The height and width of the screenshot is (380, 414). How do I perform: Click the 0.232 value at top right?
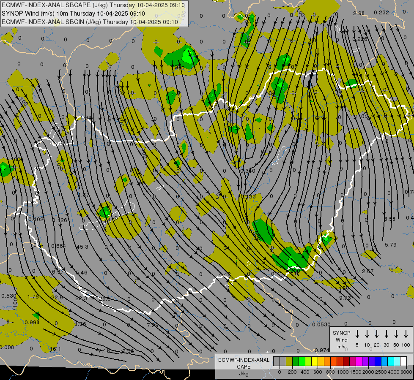click(381, 12)
